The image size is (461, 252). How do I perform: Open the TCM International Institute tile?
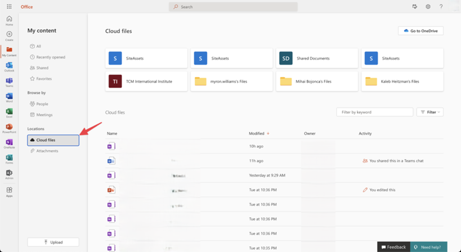[x=146, y=82]
